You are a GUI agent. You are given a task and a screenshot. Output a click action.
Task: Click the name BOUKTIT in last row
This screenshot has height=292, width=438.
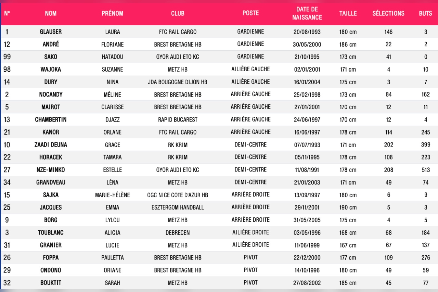[51, 283]
